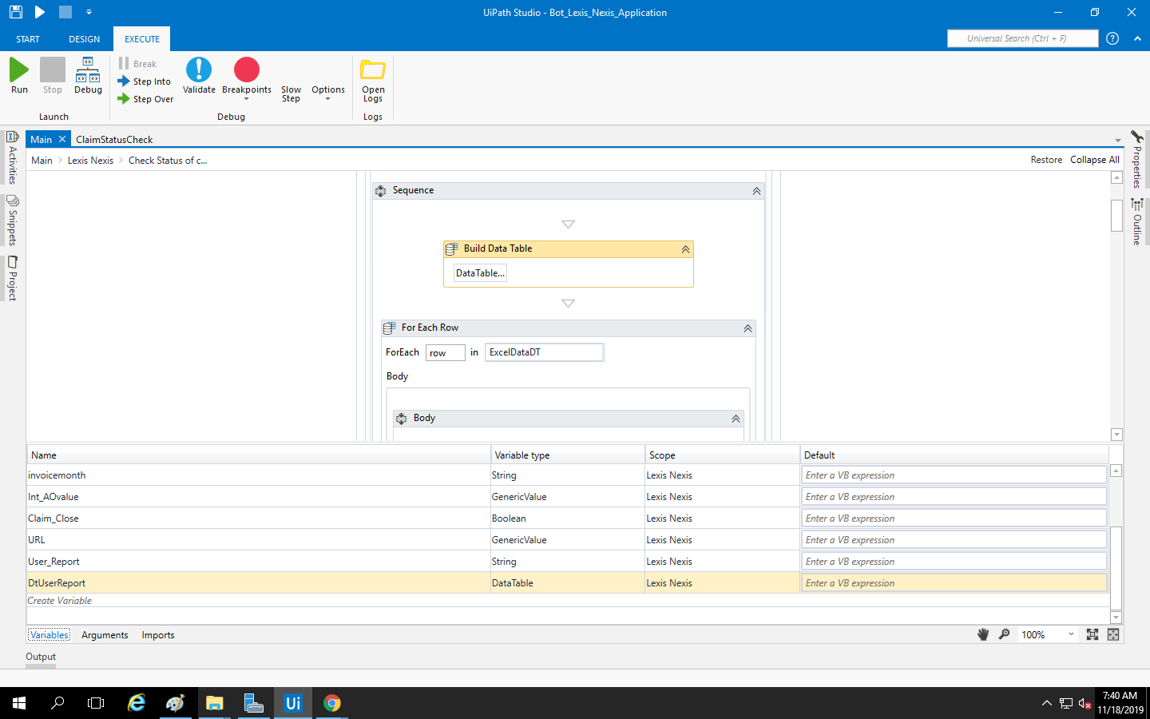Viewport: 1150px width, 719px height.
Task: Click Collapse All
Action: click(1095, 160)
